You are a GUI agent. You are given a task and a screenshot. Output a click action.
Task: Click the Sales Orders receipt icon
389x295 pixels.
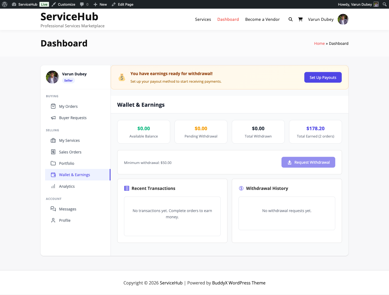pyautogui.click(x=53, y=152)
